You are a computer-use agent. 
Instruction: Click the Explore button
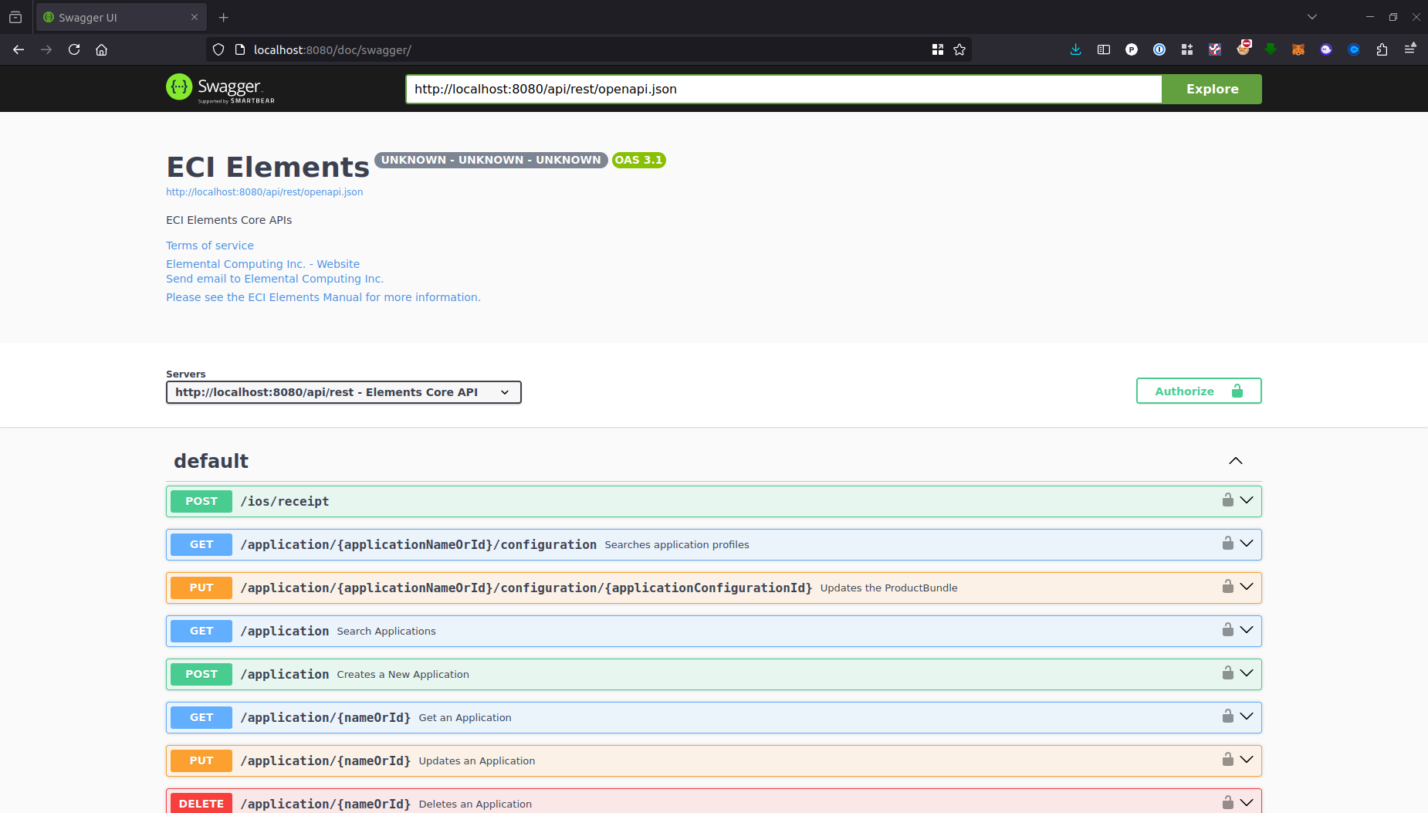click(1212, 89)
